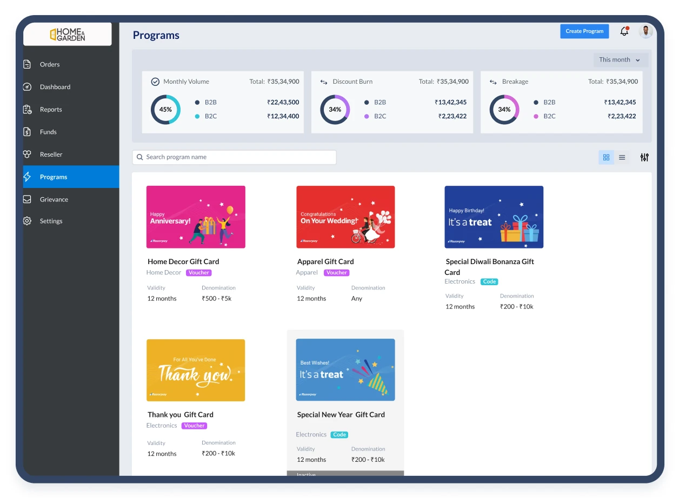
Task: Click the Create Program button
Action: click(x=584, y=31)
